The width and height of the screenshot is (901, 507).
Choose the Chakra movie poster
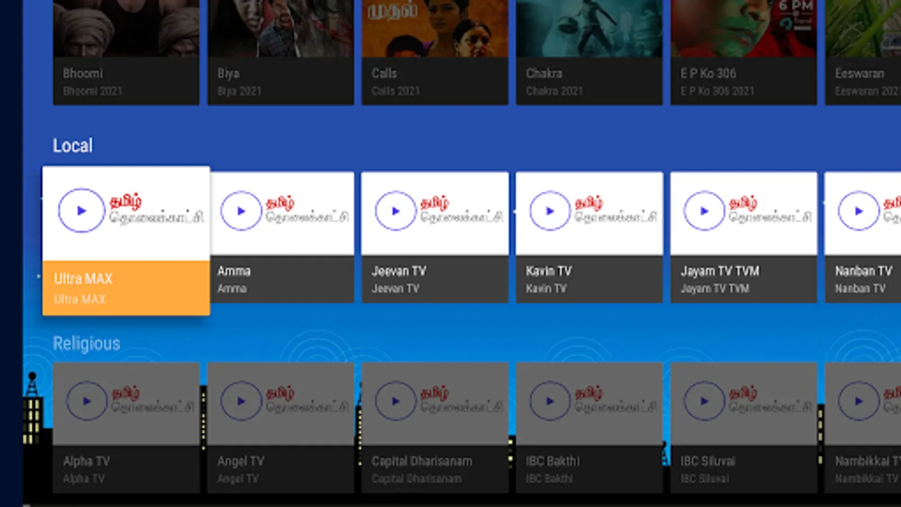click(x=589, y=28)
